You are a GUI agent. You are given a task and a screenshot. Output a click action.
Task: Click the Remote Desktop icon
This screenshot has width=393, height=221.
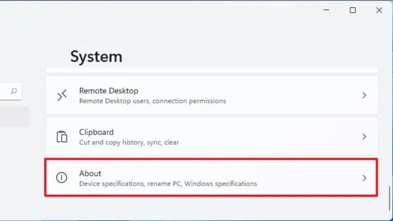[x=62, y=95]
